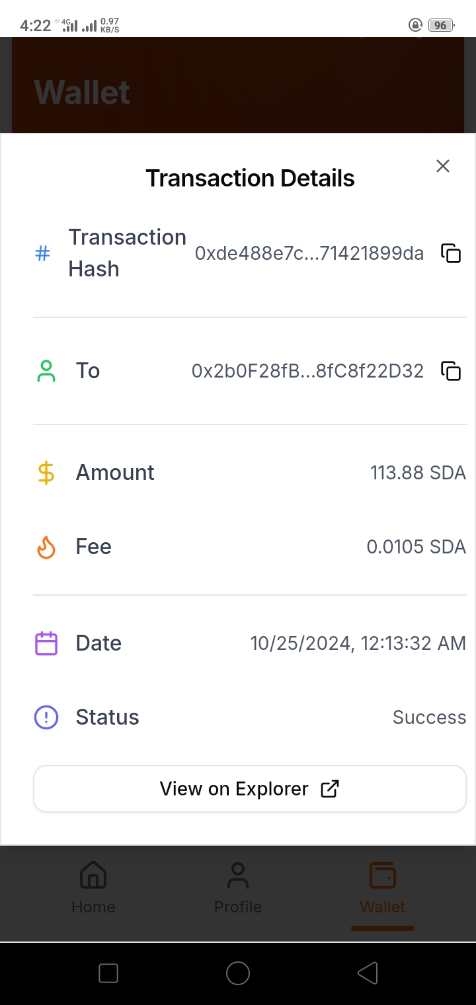Tap Android recent apps square button
This screenshot has height=1005, width=476.
[108, 973]
